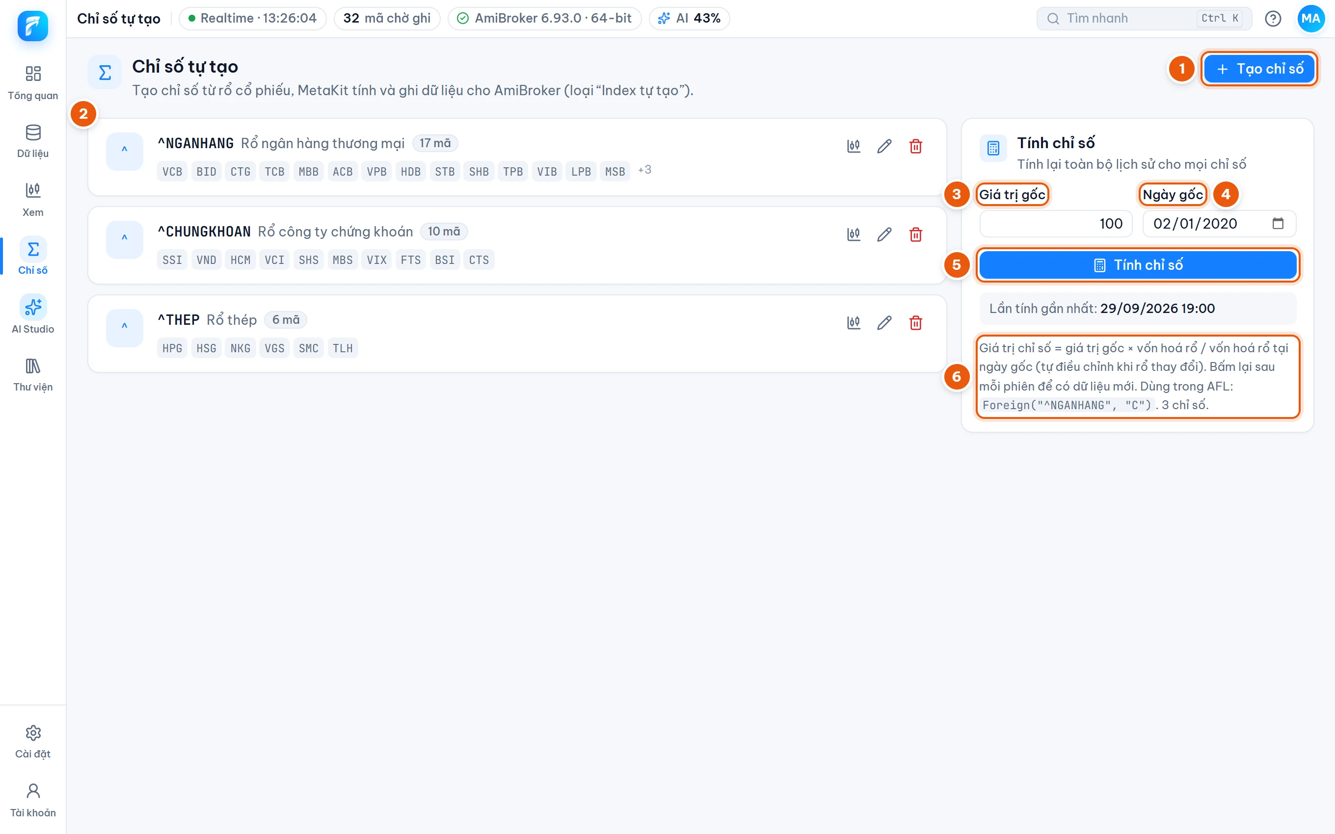This screenshot has height=834, width=1335.
Task: Delete the ^CHUNGKHOAN index
Action: tap(916, 235)
